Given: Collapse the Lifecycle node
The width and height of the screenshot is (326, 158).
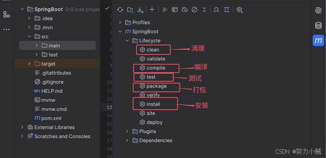Looking at the screenshot, I should pyautogui.click(x=127, y=41).
